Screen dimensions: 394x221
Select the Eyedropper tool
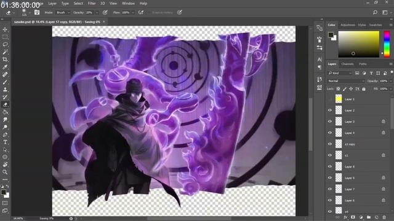point(5,67)
